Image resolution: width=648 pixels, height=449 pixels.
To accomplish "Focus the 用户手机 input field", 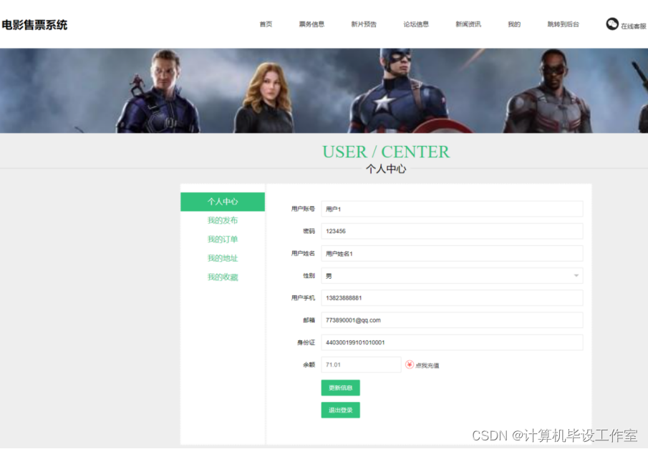I will (x=452, y=298).
